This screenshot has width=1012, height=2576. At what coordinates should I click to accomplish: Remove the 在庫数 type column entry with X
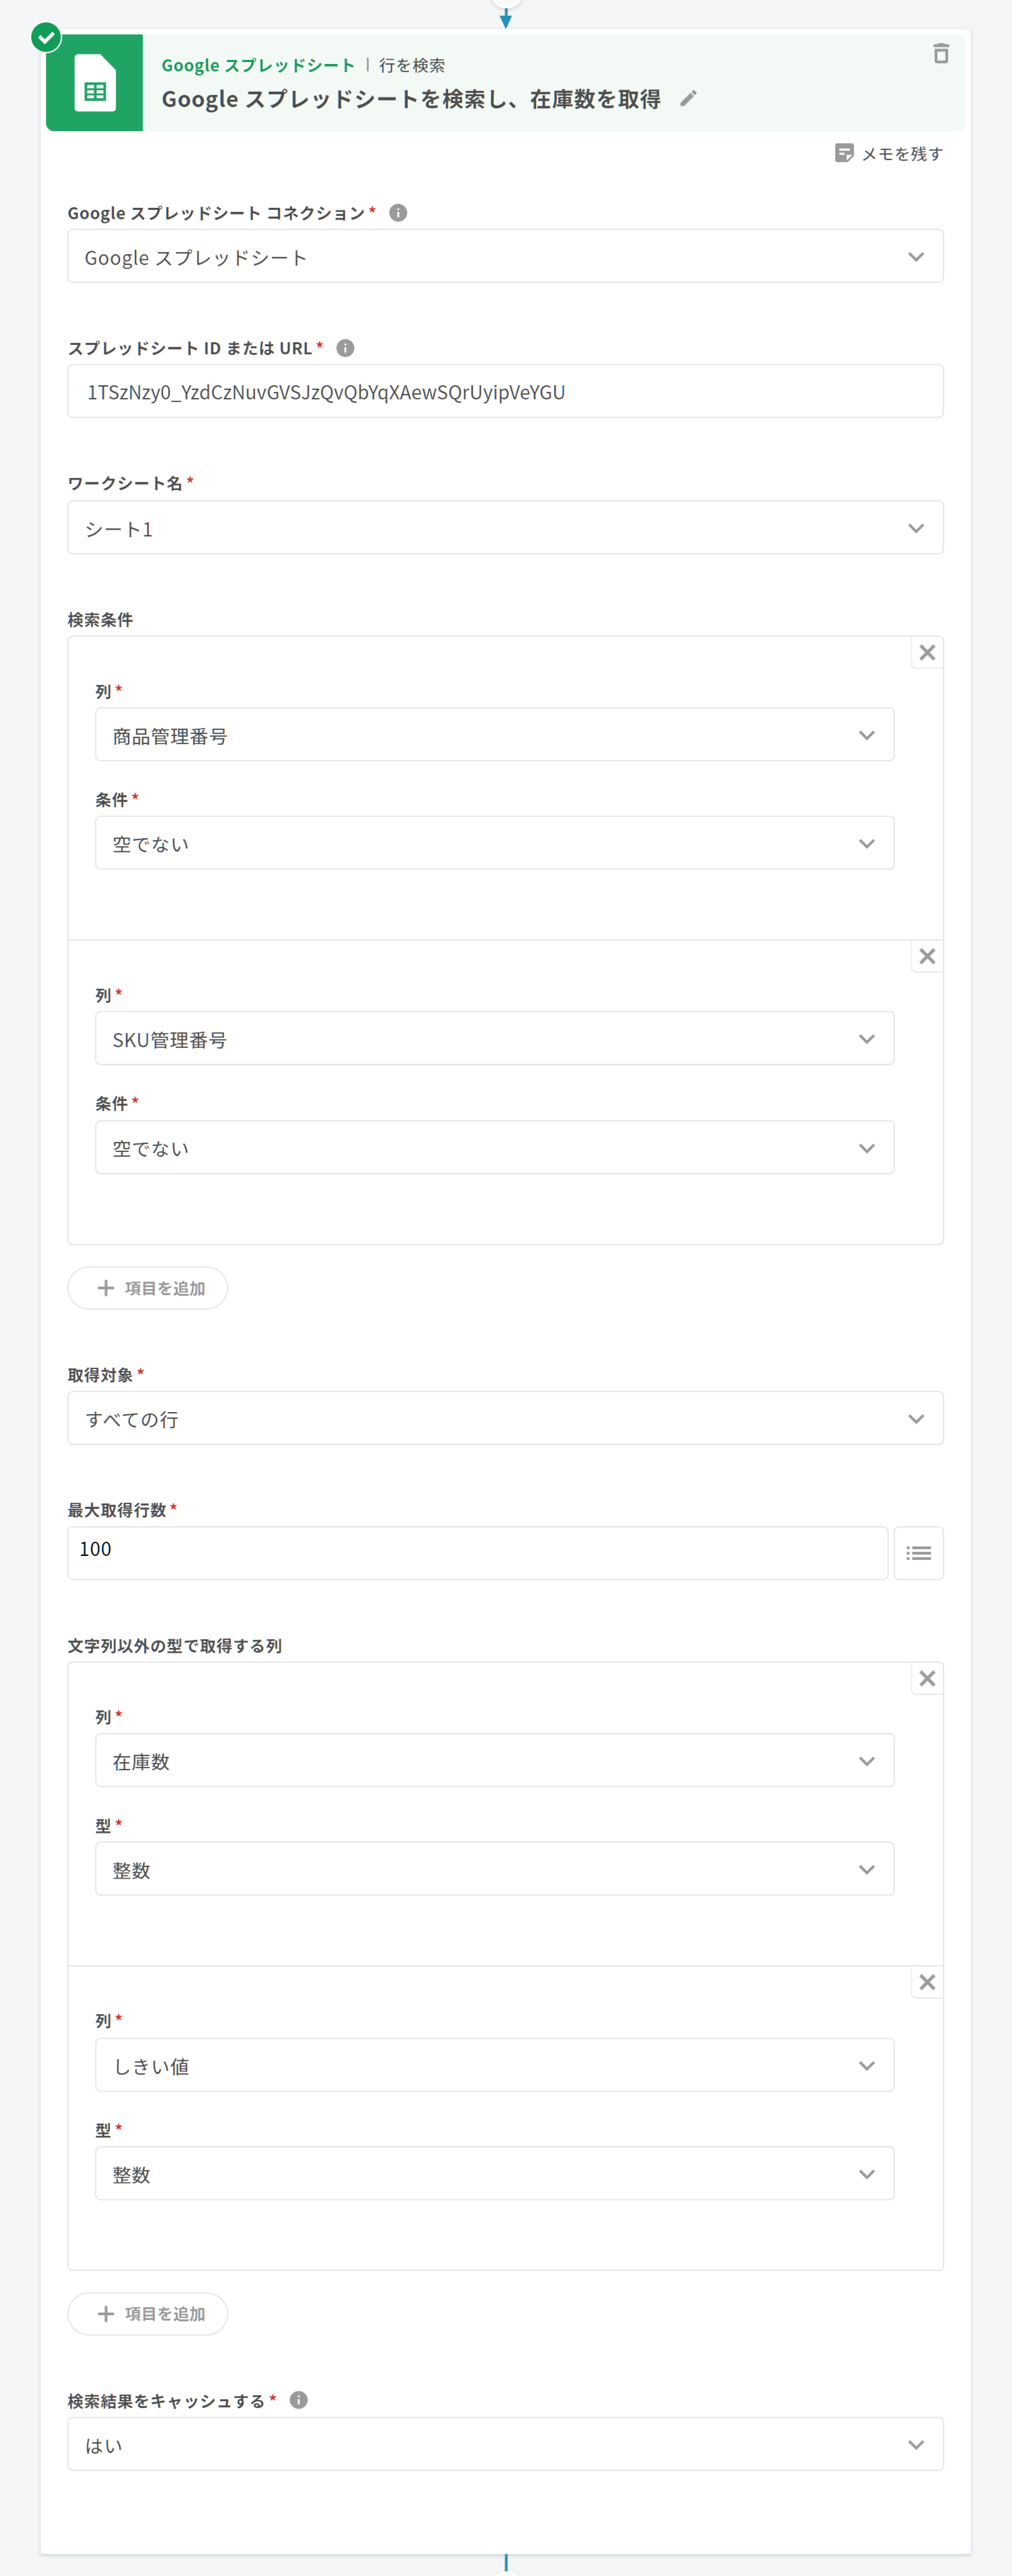tap(927, 1679)
